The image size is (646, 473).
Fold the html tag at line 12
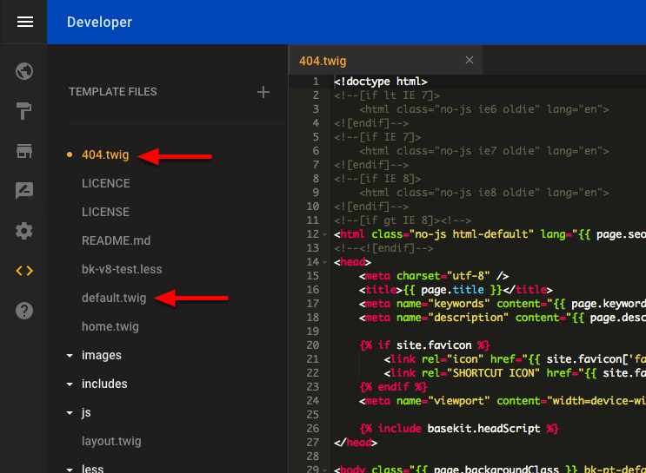pyautogui.click(x=324, y=234)
